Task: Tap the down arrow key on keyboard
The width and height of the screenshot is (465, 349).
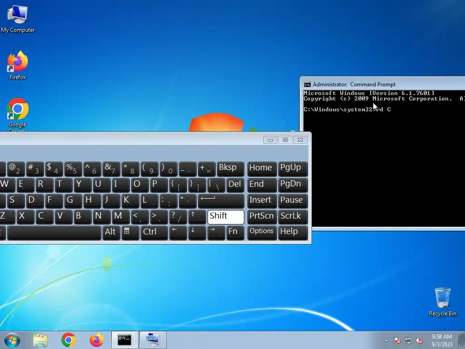Action: [x=197, y=233]
